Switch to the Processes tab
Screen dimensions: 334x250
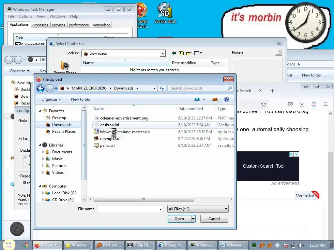coord(40,25)
